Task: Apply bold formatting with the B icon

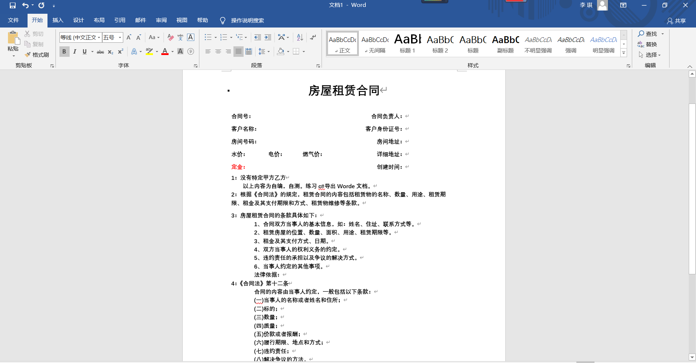Action: click(x=64, y=51)
